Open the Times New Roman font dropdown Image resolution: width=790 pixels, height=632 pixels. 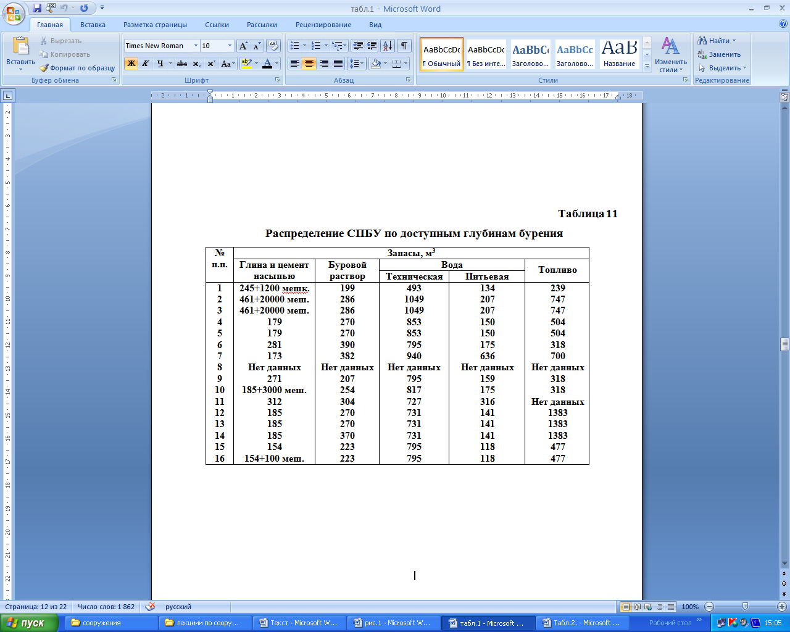[196, 46]
